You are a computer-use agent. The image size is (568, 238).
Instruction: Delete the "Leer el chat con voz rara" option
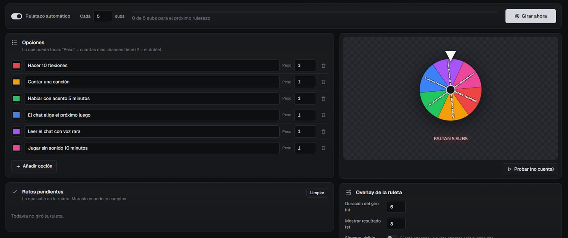pyautogui.click(x=323, y=131)
